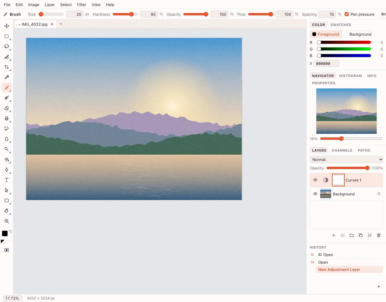
Task: Add new history snapshot plus icon
Action: [379, 287]
